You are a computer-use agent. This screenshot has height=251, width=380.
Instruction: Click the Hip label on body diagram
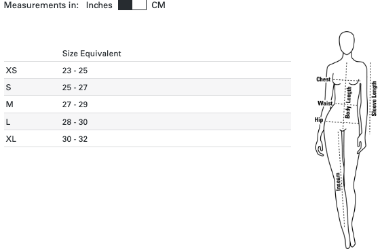point(319,119)
